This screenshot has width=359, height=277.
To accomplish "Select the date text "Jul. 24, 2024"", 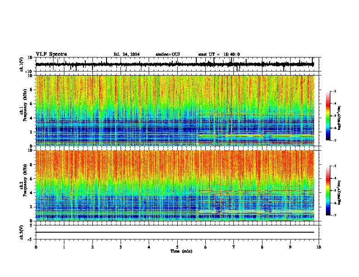I will tap(126, 54).
